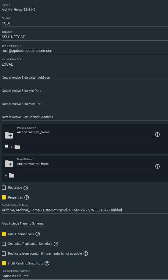Open help for Source Datasets
The height and width of the screenshot is (280, 168).
click(157, 134)
